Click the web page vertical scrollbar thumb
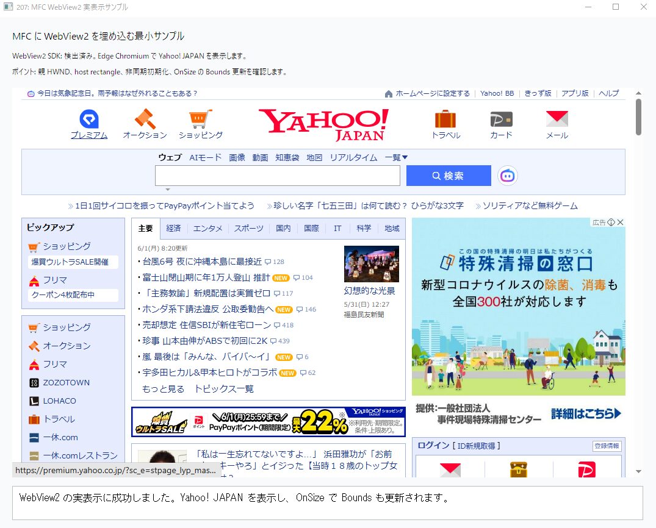 coord(638,116)
